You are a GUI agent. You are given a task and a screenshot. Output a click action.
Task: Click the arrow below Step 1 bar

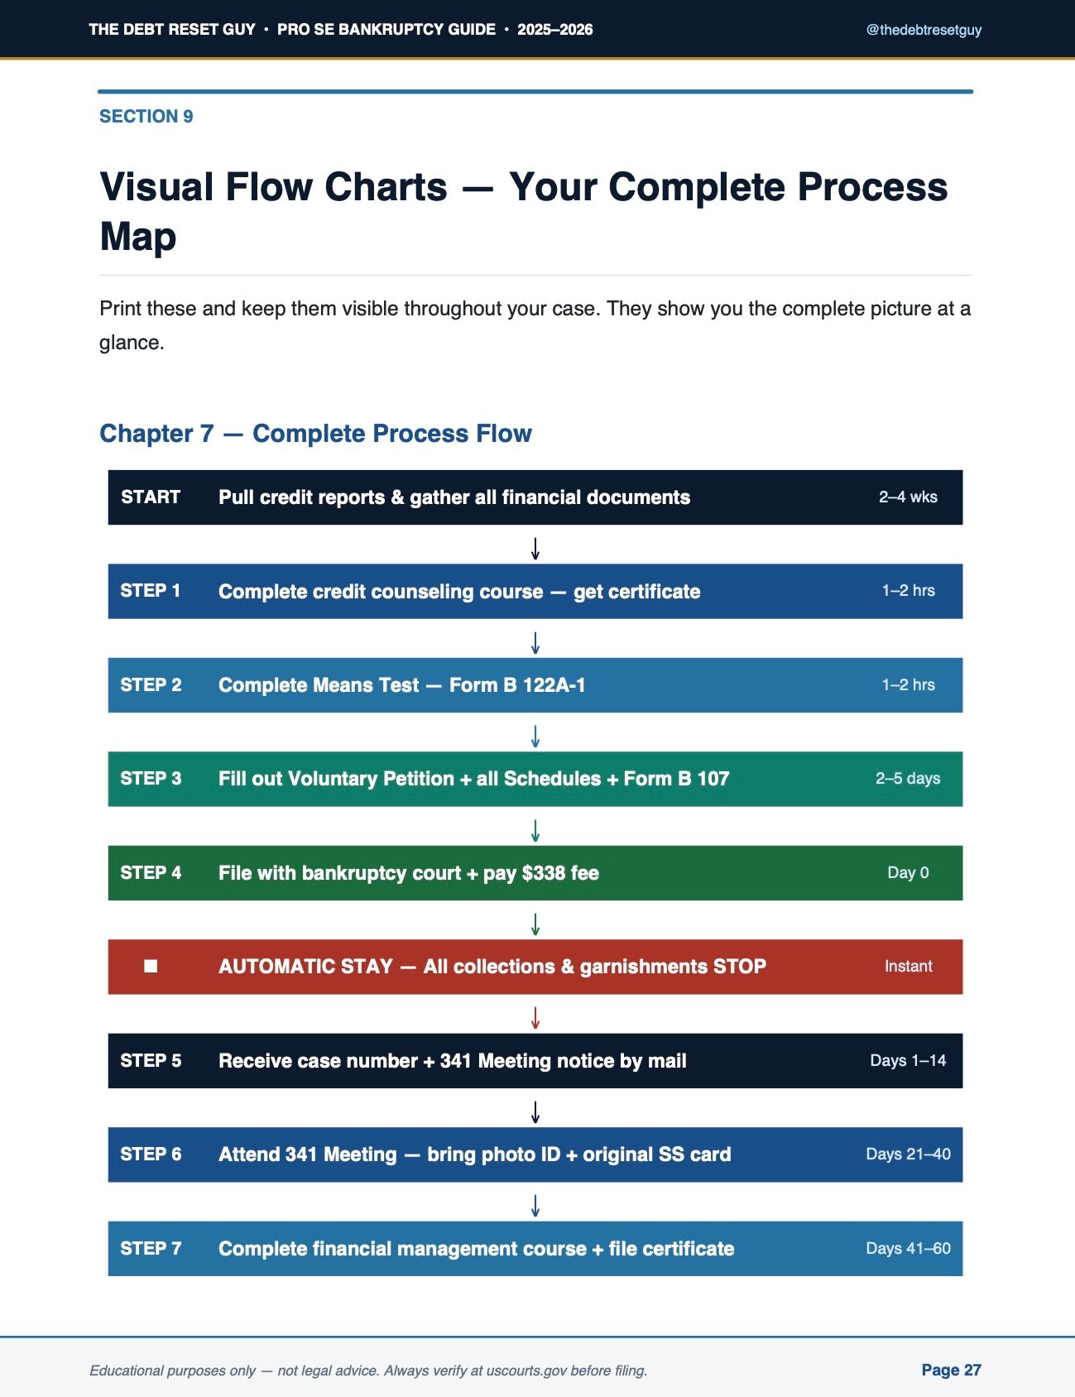pos(535,643)
